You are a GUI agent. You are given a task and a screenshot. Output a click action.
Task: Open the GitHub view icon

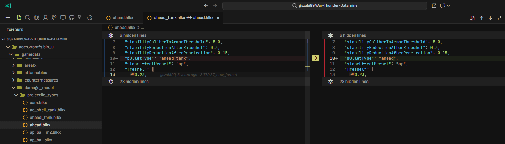click(x=72, y=17)
